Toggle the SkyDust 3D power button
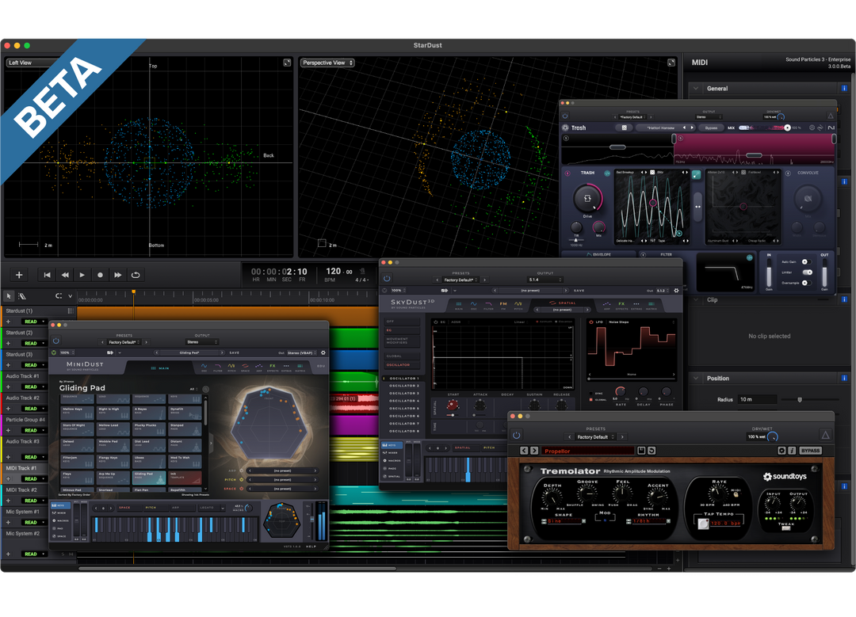The height and width of the screenshot is (617, 856). click(x=387, y=278)
